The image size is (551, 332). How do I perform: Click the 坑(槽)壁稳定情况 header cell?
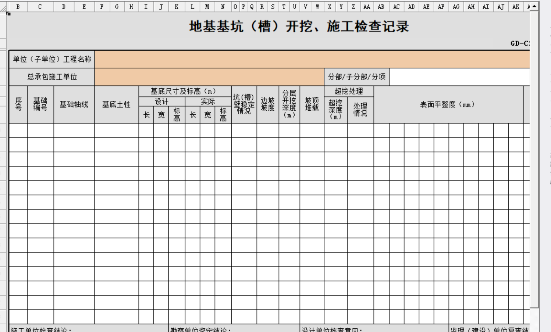[244, 104]
